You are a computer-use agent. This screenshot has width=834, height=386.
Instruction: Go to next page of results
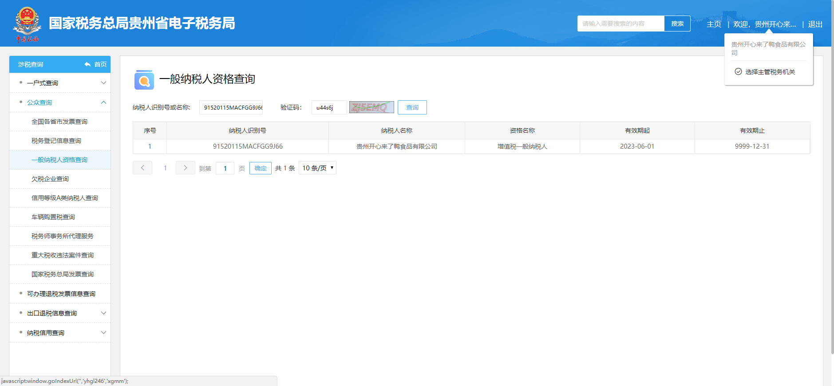click(x=185, y=168)
